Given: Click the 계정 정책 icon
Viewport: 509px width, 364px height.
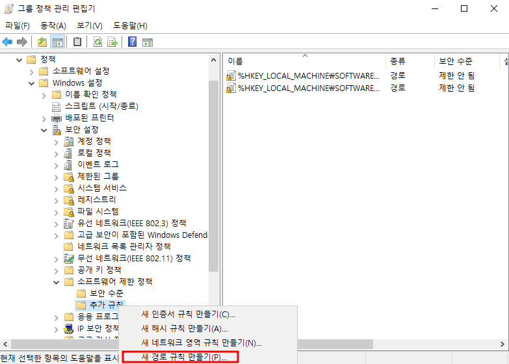Looking at the screenshot, I should [69, 142].
